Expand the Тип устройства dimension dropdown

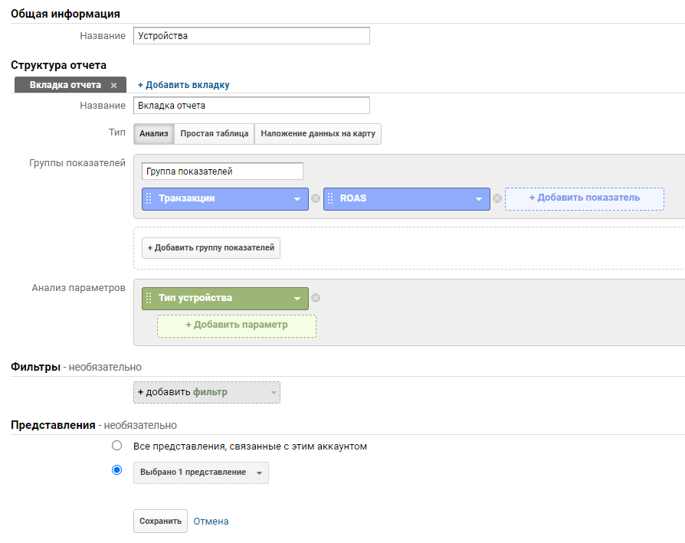297,298
